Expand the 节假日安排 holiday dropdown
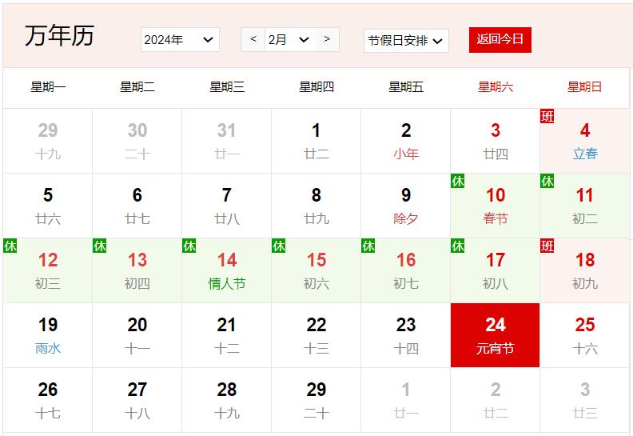The height and width of the screenshot is (436, 633). tap(406, 41)
